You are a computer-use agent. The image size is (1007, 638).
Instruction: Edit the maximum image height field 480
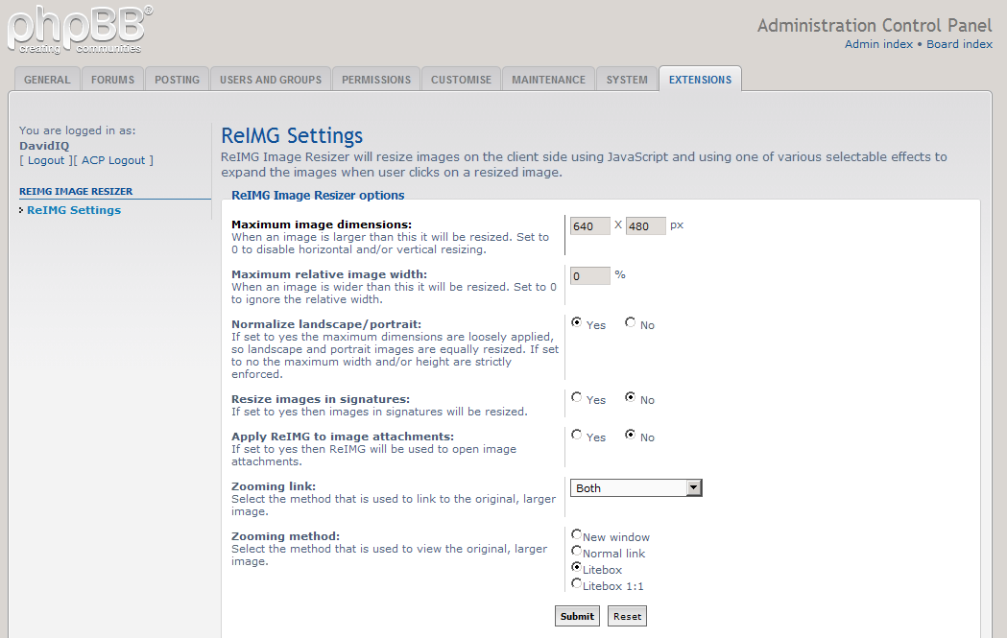pyautogui.click(x=645, y=225)
